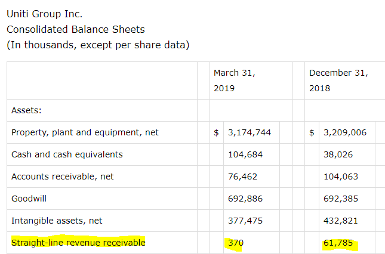The image size is (385, 254).
Task: Select the highlighted 370 value
Action: click(236, 243)
